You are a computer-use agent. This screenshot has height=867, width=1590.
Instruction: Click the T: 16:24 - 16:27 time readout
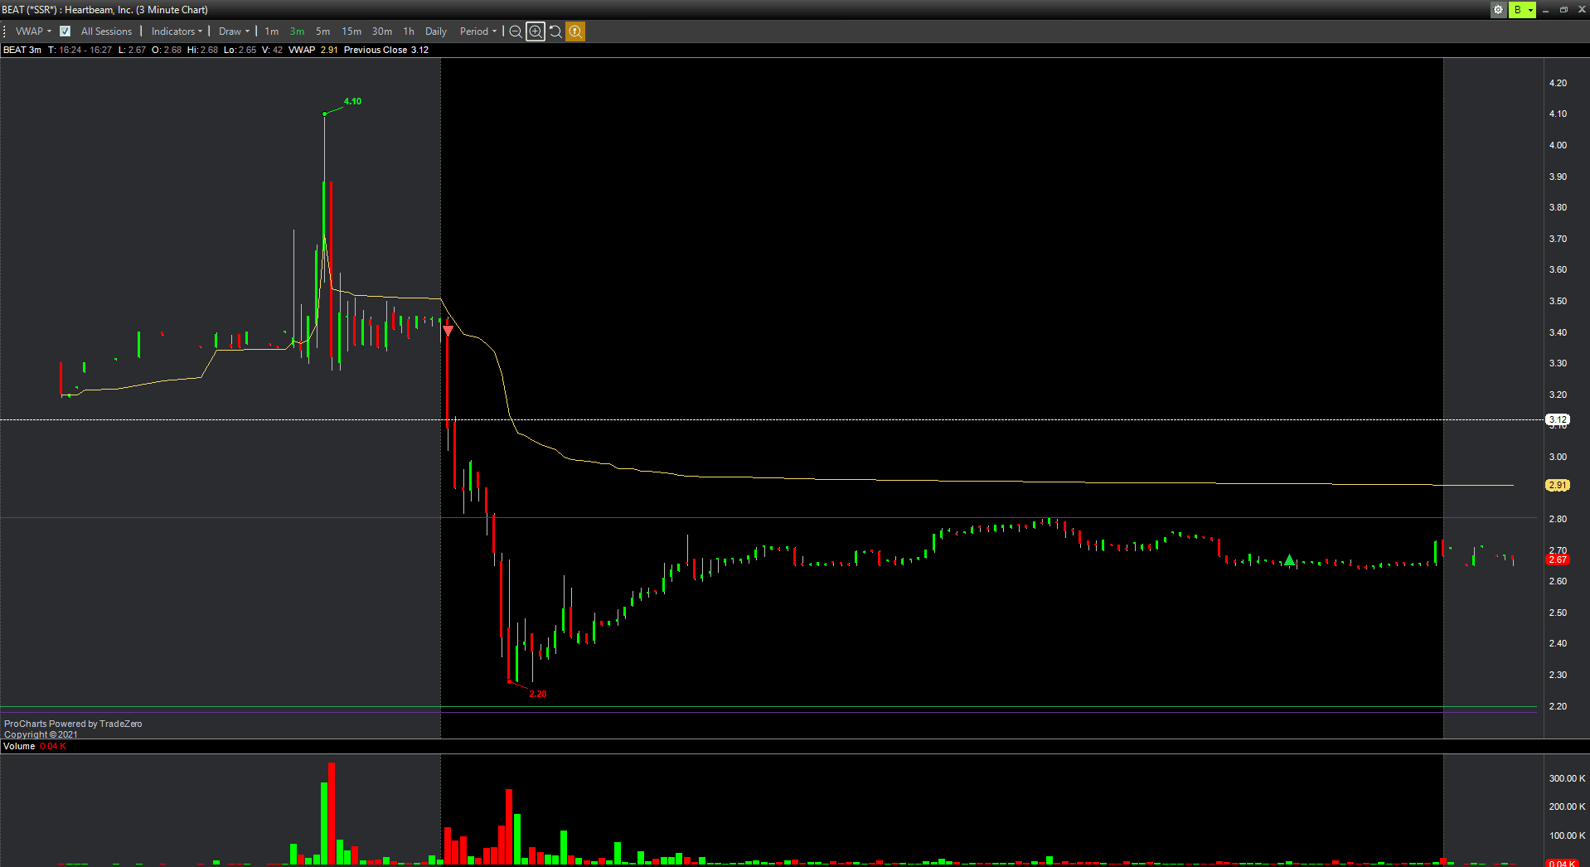pyautogui.click(x=80, y=50)
